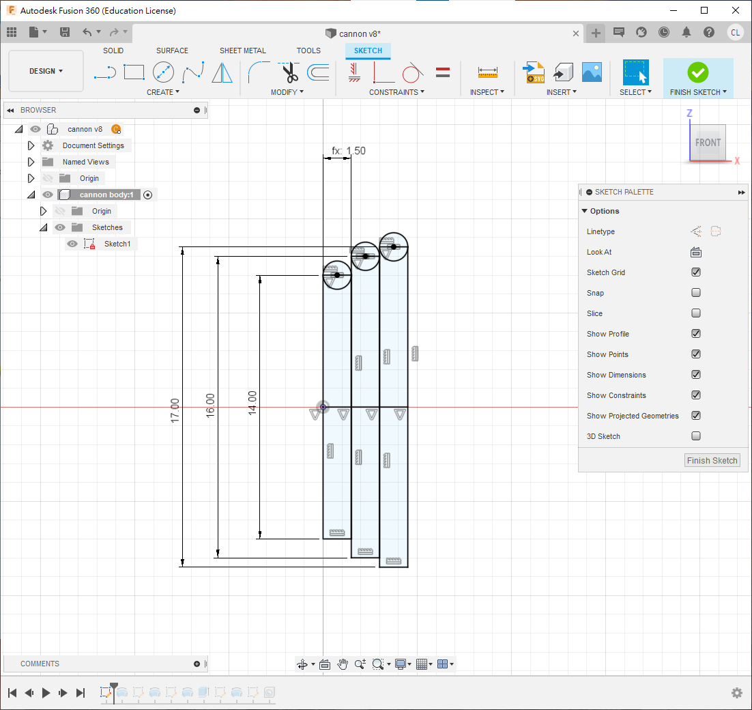Viewport: 752px width, 710px height.
Task: Select the Trim scissors tool
Action: 289,72
